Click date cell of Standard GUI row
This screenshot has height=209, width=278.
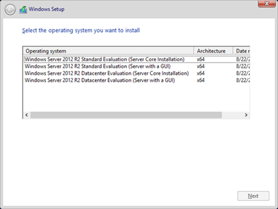(x=243, y=66)
